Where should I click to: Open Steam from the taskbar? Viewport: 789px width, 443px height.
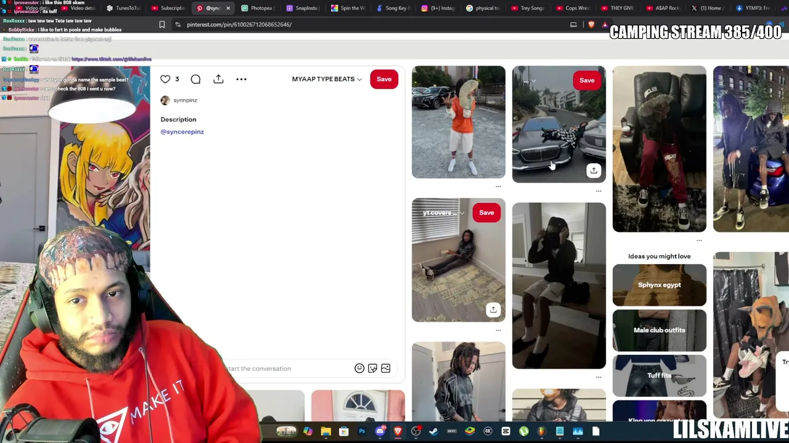point(434,431)
